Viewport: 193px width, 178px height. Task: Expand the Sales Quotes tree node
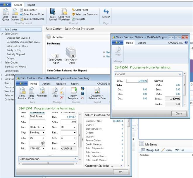pos(2,62)
